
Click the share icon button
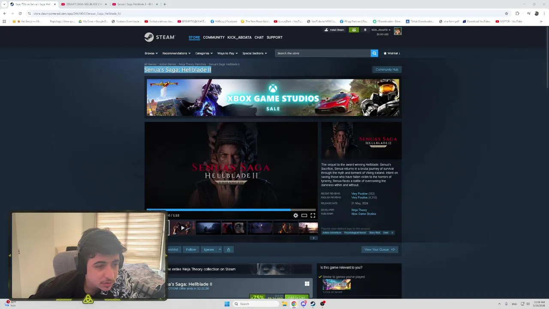pyautogui.click(x=229, y=249)
